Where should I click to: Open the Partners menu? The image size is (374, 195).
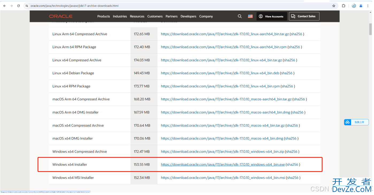(171, 16)
